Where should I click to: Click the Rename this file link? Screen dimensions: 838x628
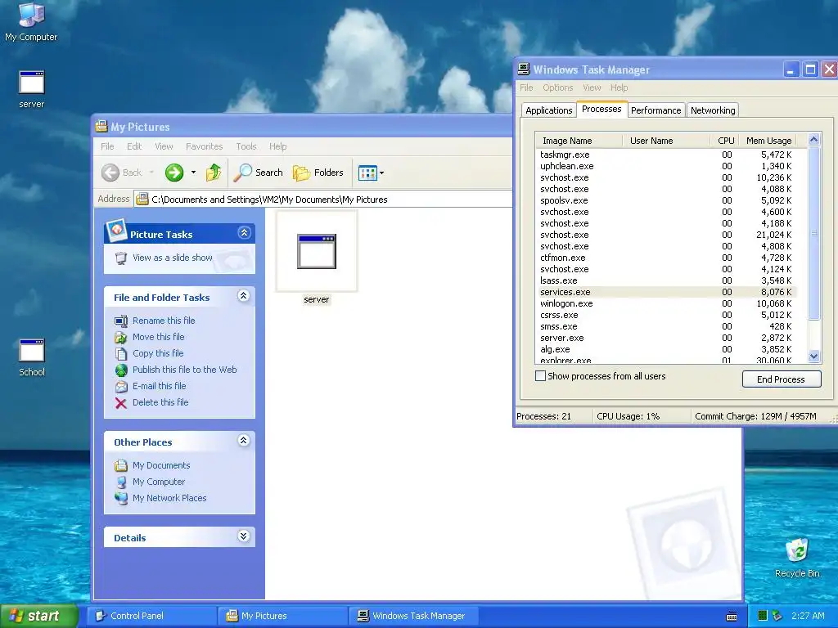[164, 321]
